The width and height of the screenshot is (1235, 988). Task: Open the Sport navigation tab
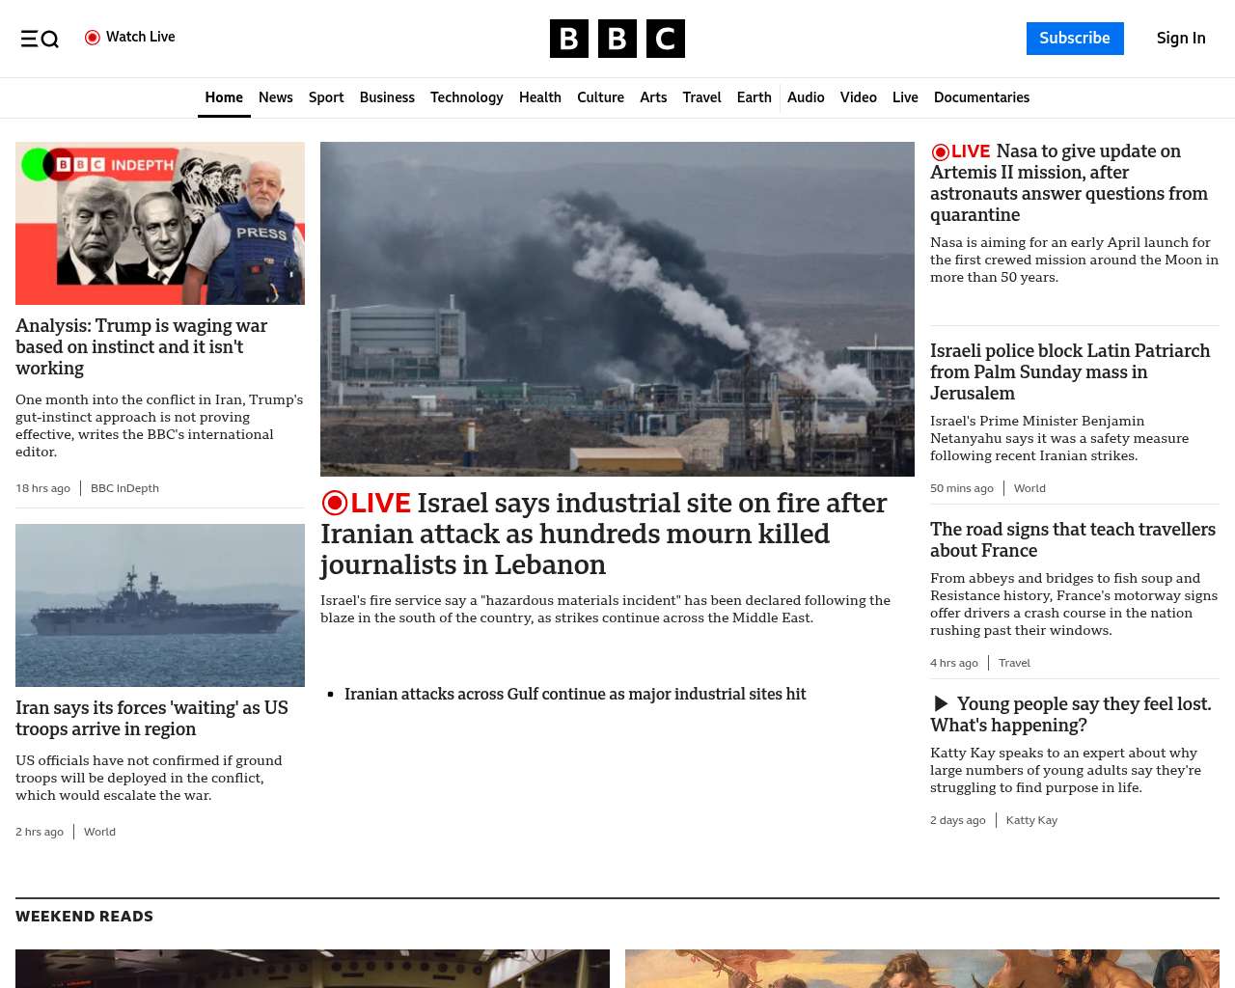point(326,97)
